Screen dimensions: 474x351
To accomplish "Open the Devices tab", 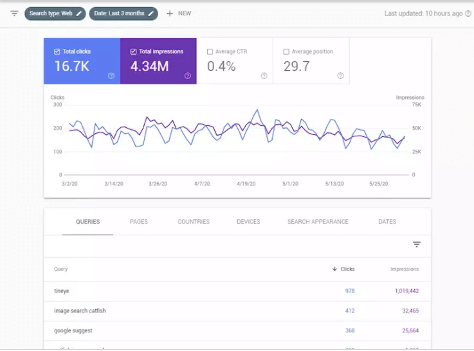I will [x=248, y=222].
